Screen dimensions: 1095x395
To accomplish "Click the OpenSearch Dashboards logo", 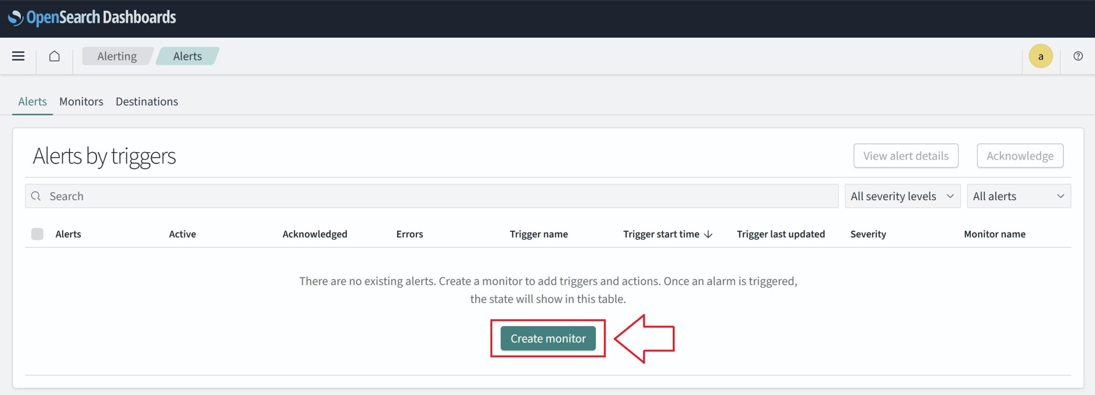I will click(92, 18).
